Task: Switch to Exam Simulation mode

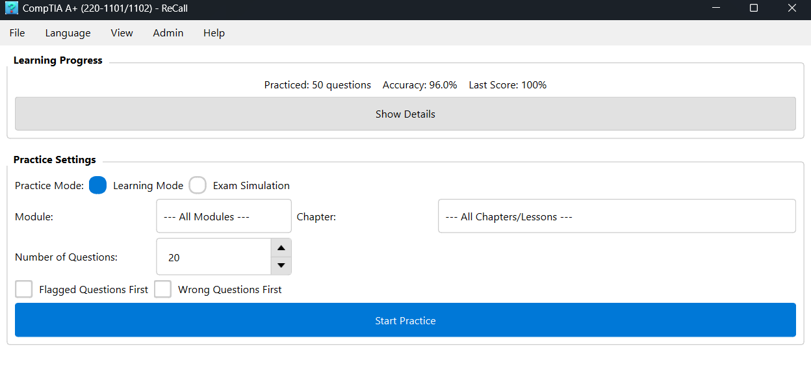Action: click(198, 186)
